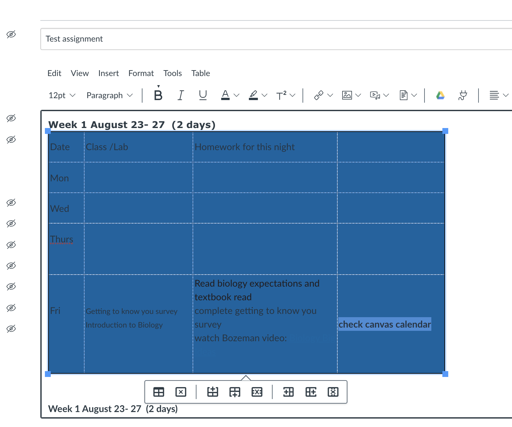Click 'check canvas calendar' highlighted text
Screen dimensions: 512x427
tap(384, 324)
